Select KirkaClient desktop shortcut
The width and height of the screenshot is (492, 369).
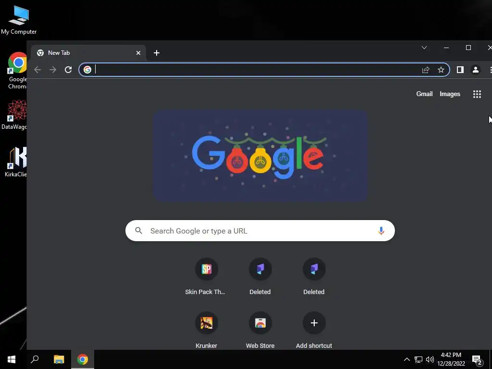click(x=16, y=162)
